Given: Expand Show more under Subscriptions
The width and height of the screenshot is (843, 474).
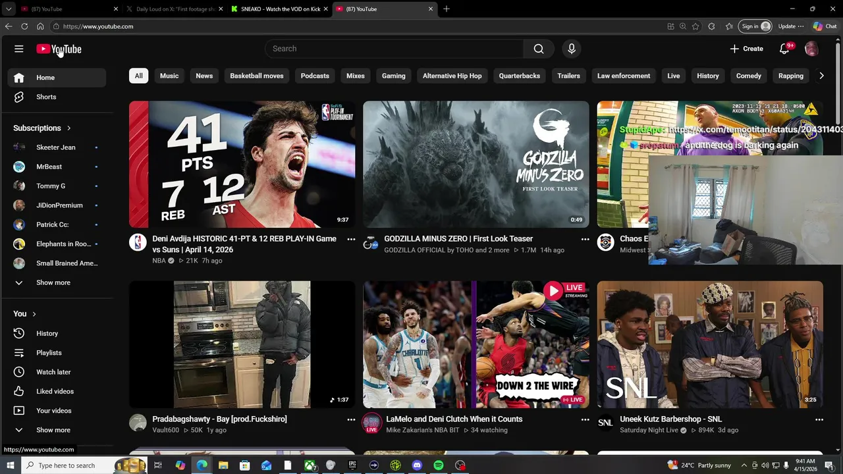Looking at the screenshot, I should [x=57, y=282].
